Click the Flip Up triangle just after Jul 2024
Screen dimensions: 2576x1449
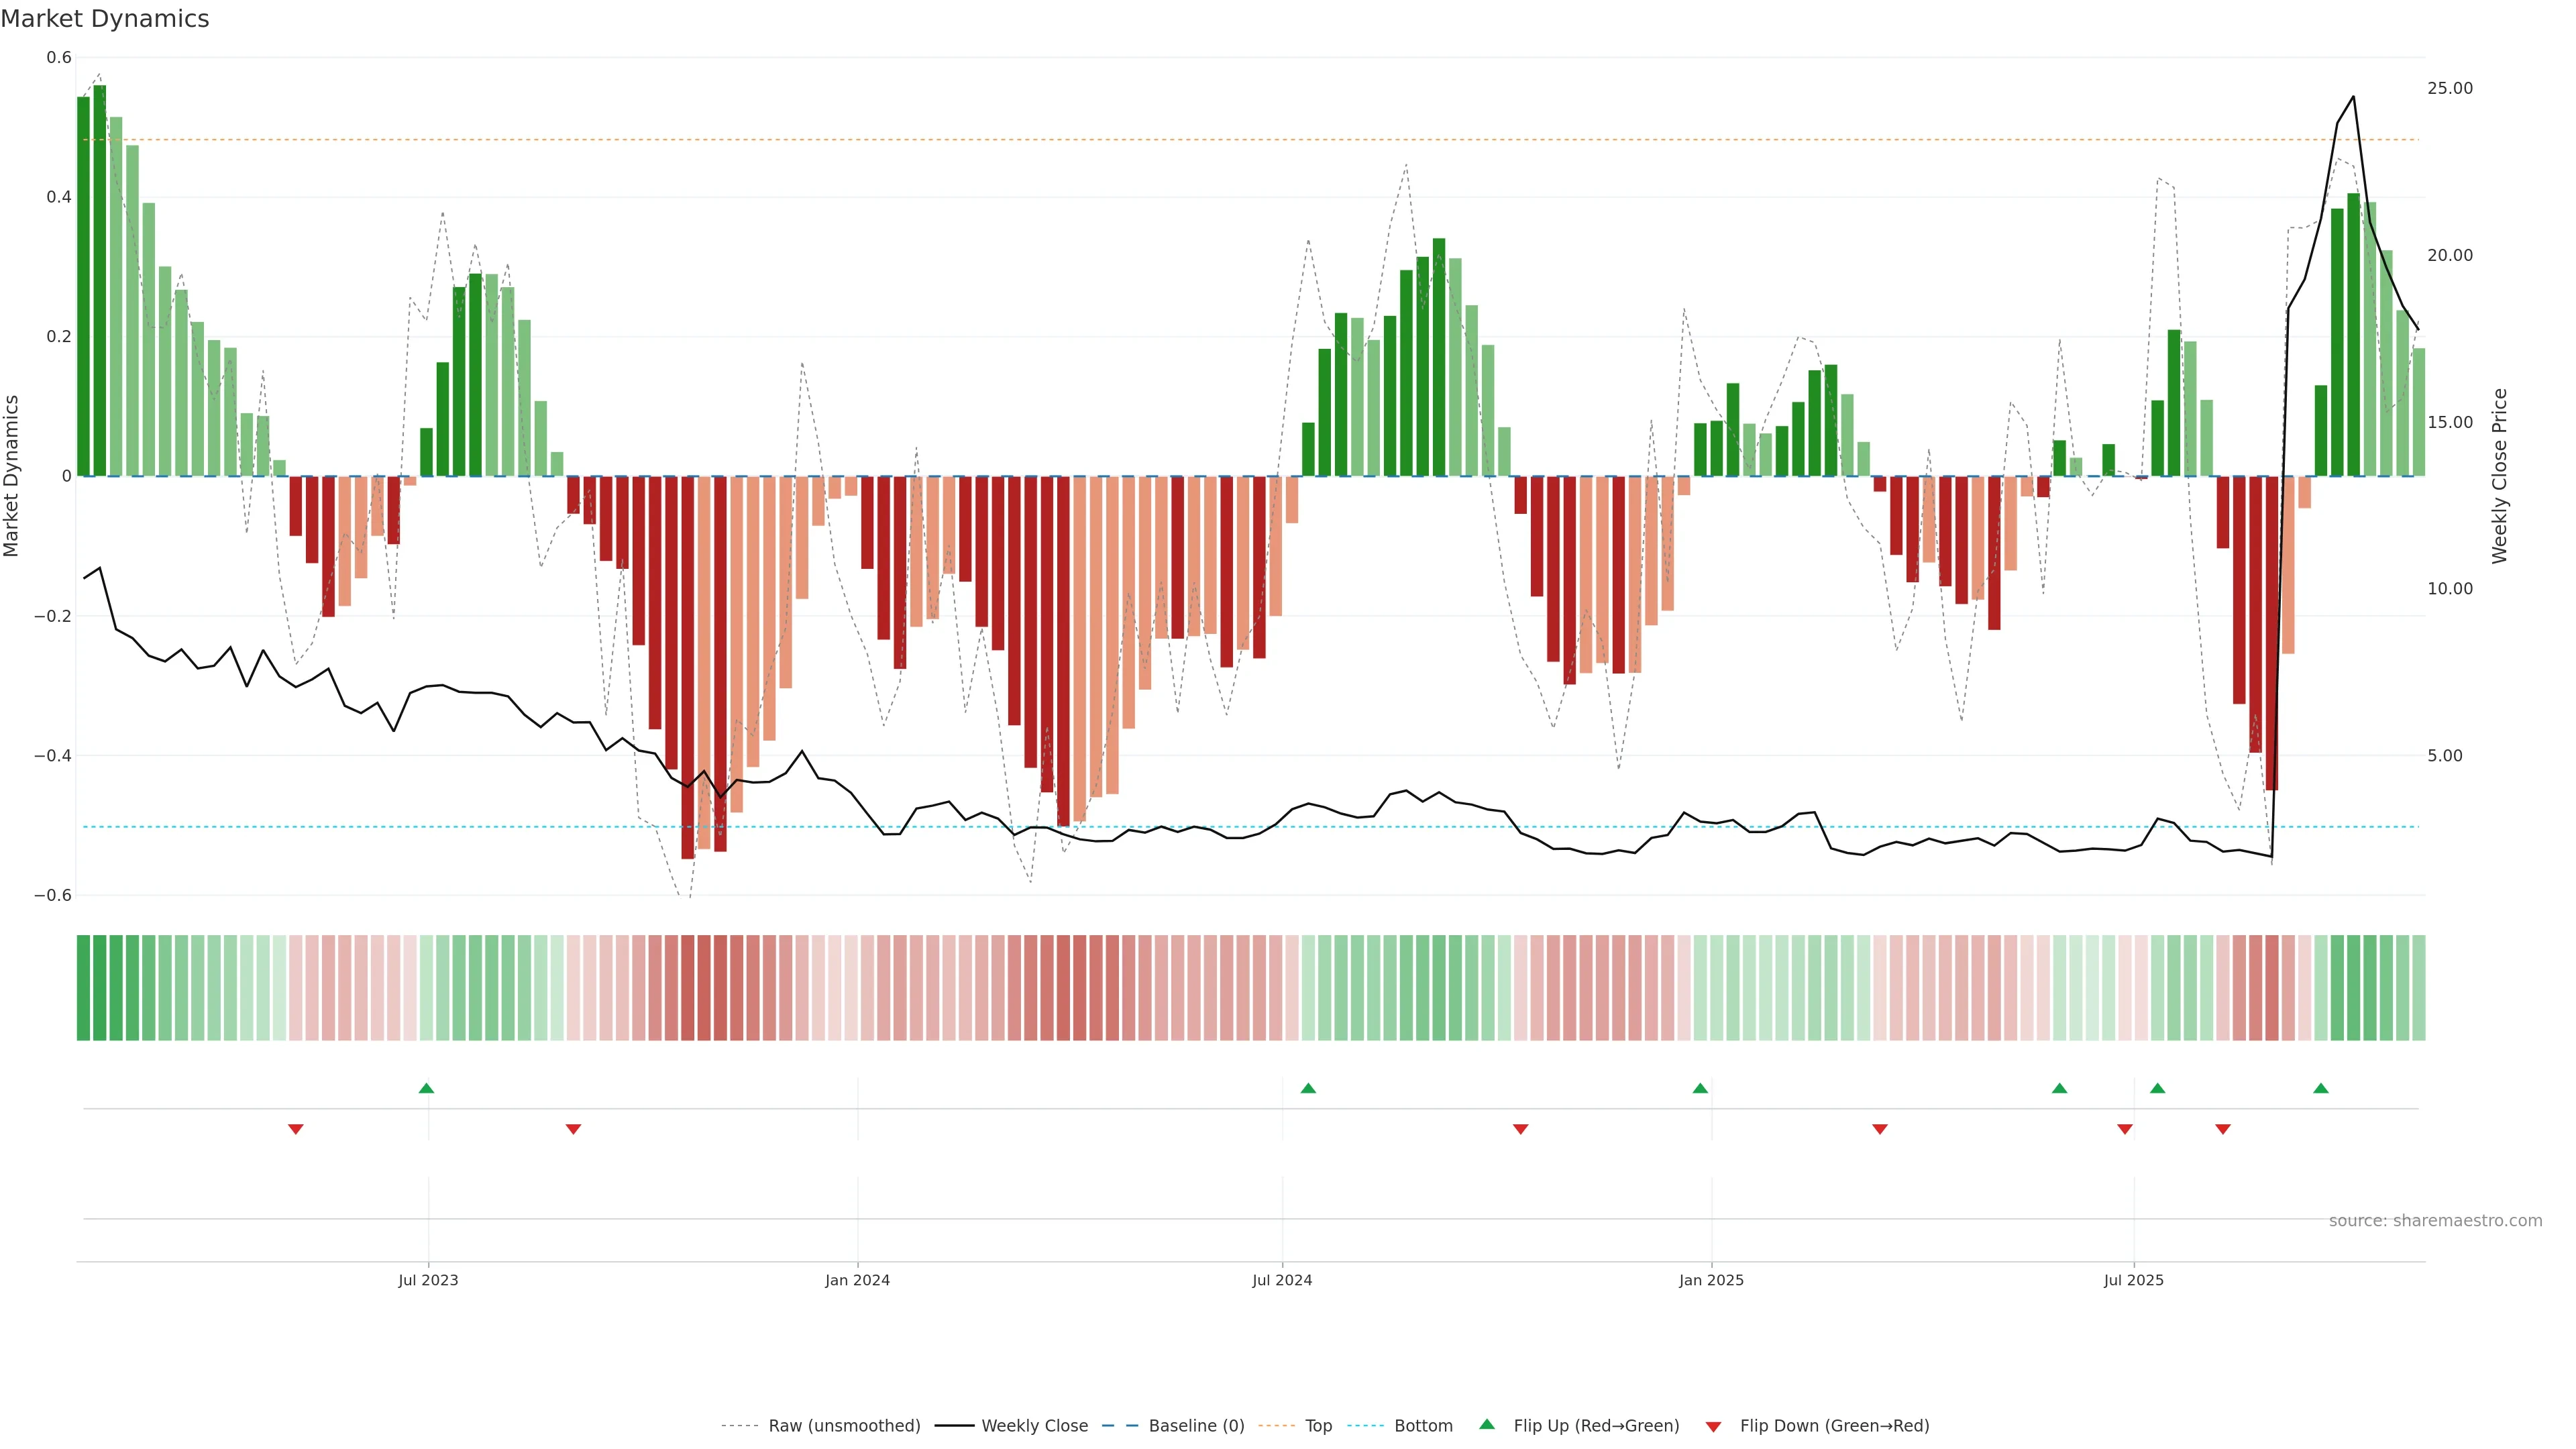1308,1088
